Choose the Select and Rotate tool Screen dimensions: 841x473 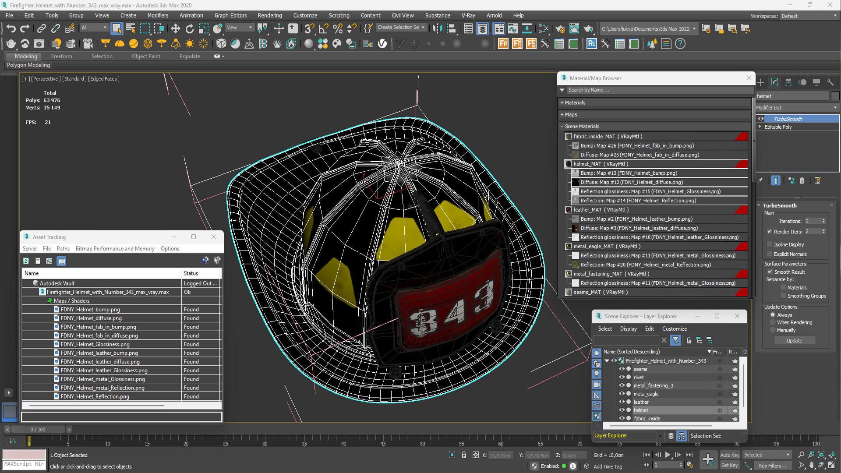(x=189, y=29)
